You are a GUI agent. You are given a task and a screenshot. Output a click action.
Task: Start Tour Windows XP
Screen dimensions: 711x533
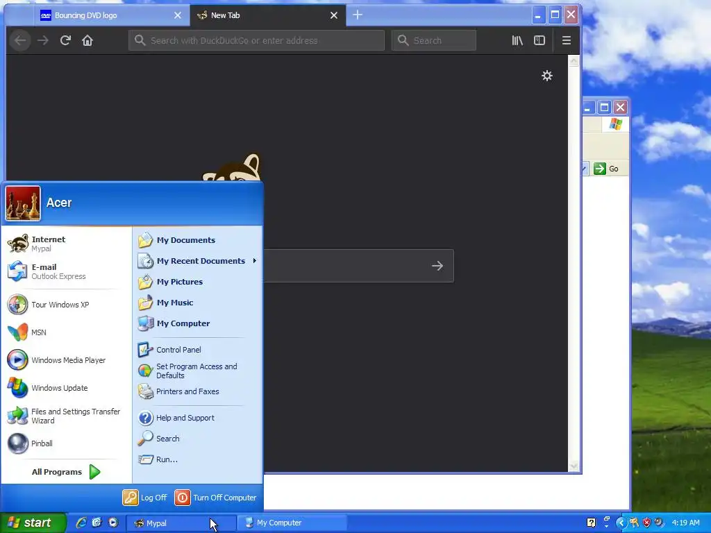66,305
